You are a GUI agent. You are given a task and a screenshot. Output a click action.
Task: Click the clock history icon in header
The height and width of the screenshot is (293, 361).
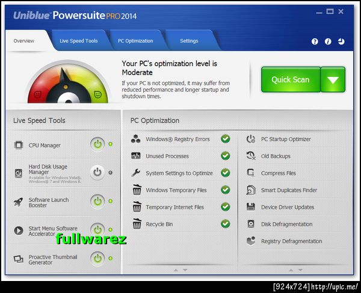[x=341, y=41]
